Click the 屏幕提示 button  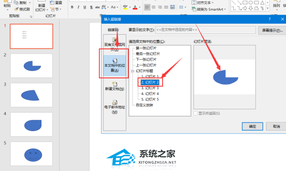point(272,30)
